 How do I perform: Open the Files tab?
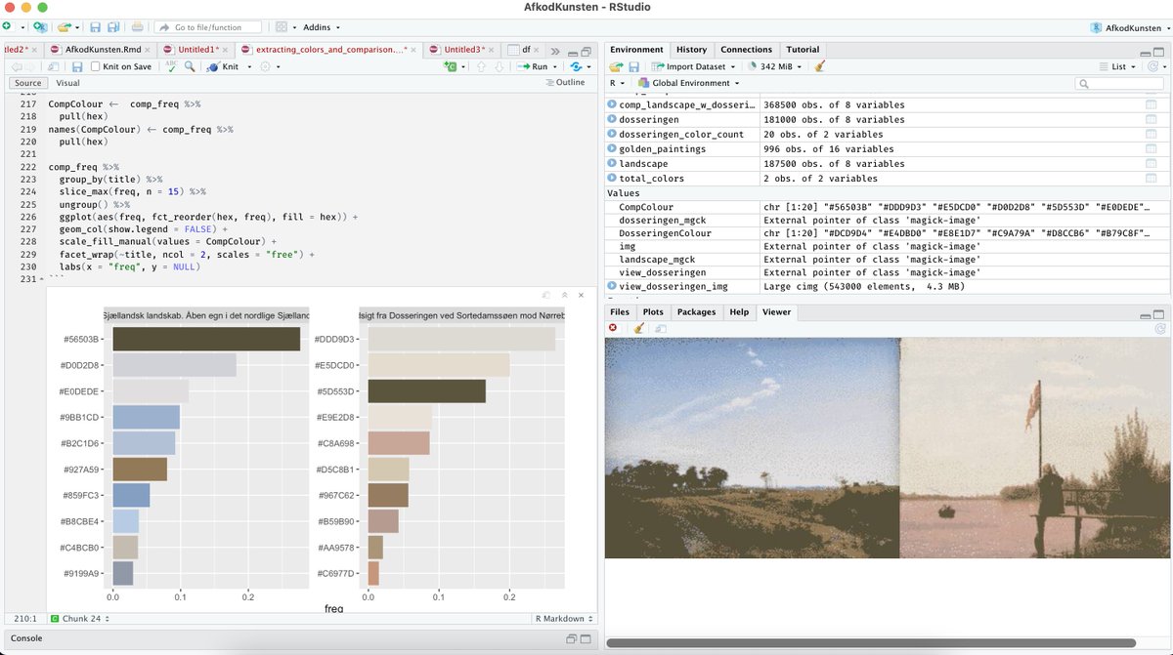pyautogui.click(x=620, y=311)
